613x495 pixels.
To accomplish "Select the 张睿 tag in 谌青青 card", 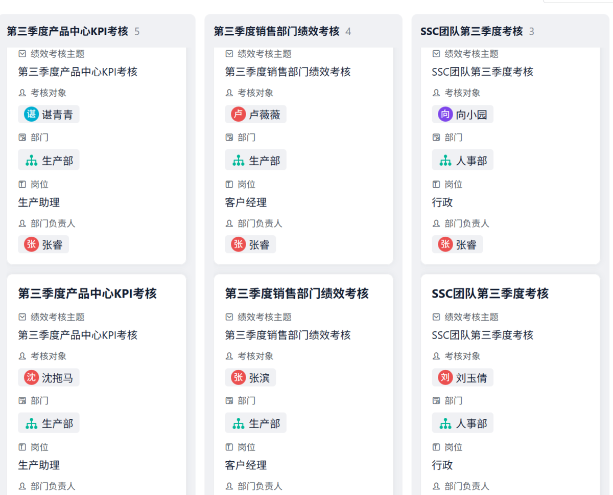I will coord(44,244).
